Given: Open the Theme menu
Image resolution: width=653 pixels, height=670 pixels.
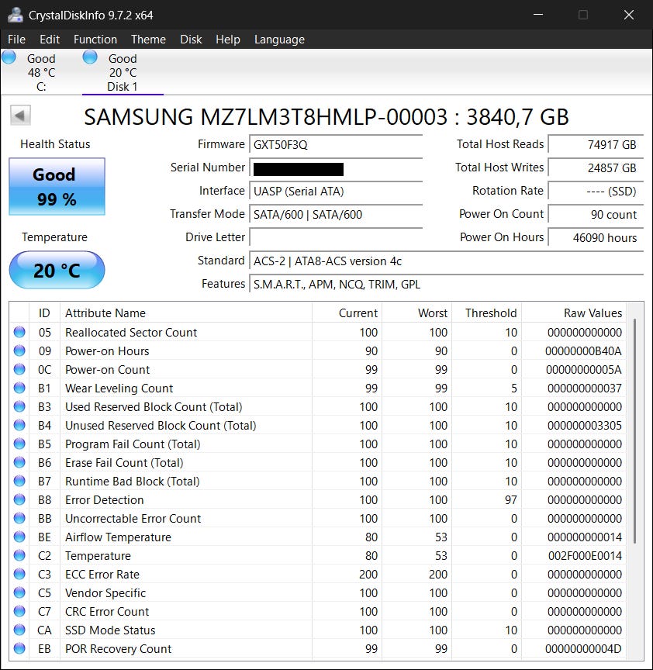Looking at the screenshot, I should coord(148,40).
